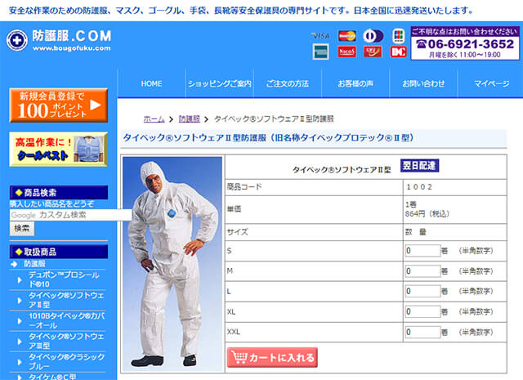523x380 pixels.
Task: Open the HOME menu item
Action: (x=151, y=83)
